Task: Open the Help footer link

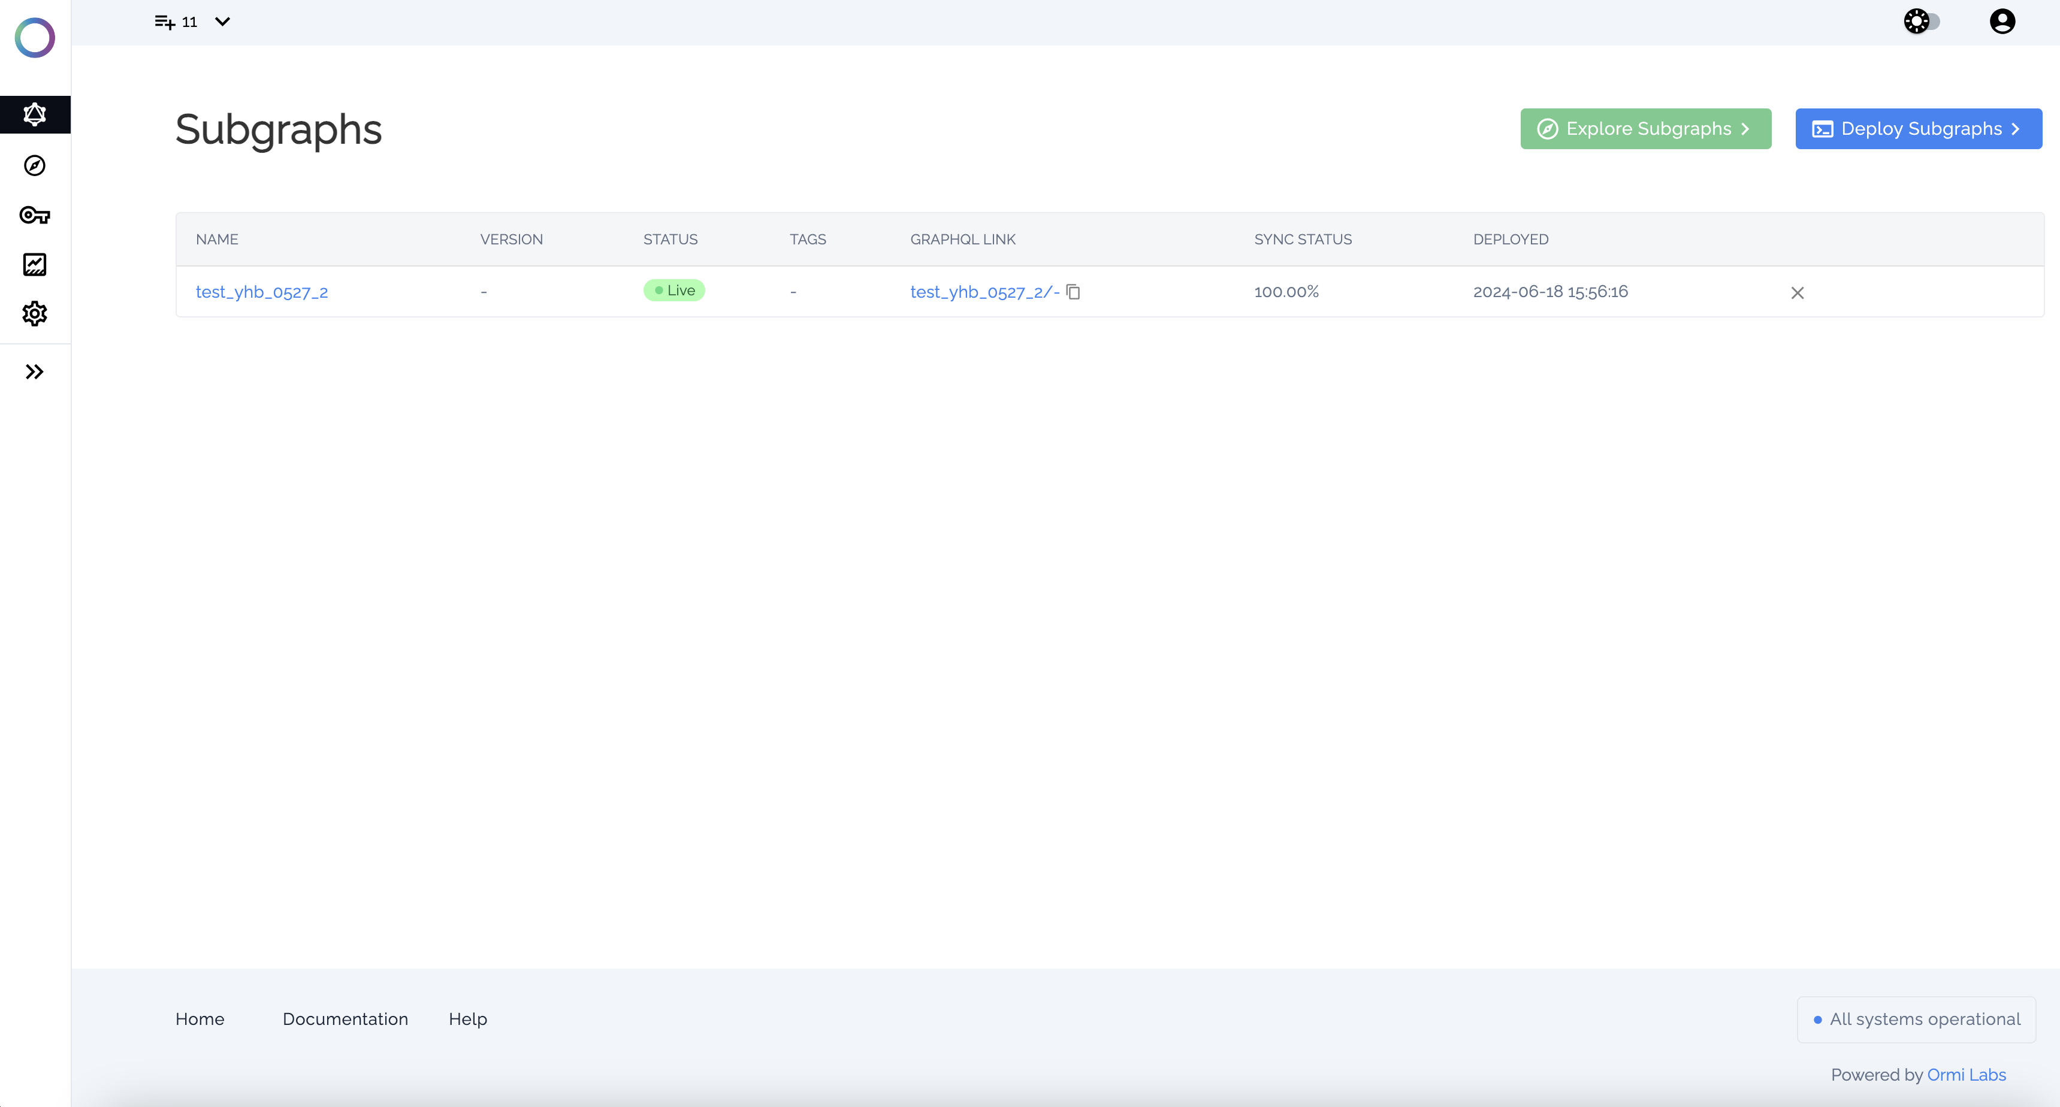Action: click(468, 1019)
